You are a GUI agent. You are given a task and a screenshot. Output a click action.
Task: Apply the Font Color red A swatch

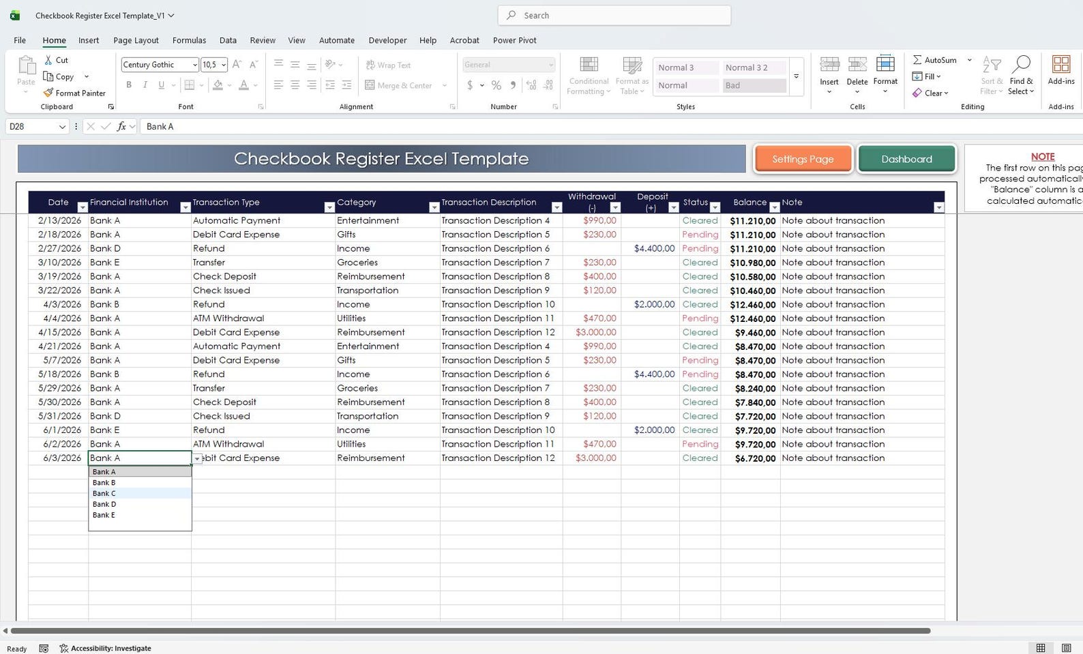243,85
